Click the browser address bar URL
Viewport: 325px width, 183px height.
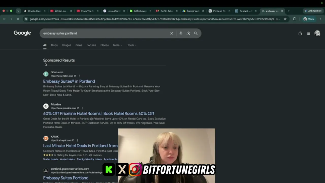(155, 19)
